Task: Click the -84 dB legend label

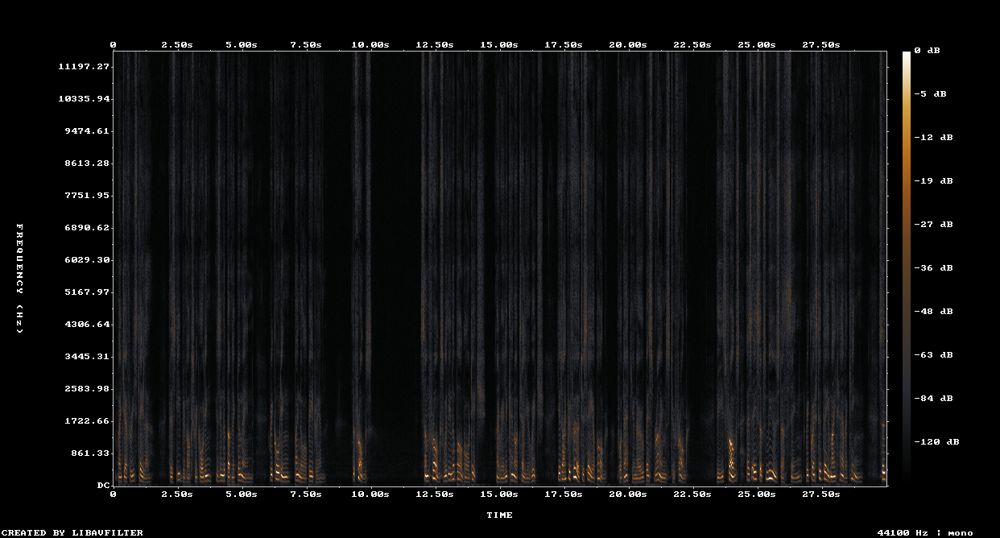Action: point(933,398)
